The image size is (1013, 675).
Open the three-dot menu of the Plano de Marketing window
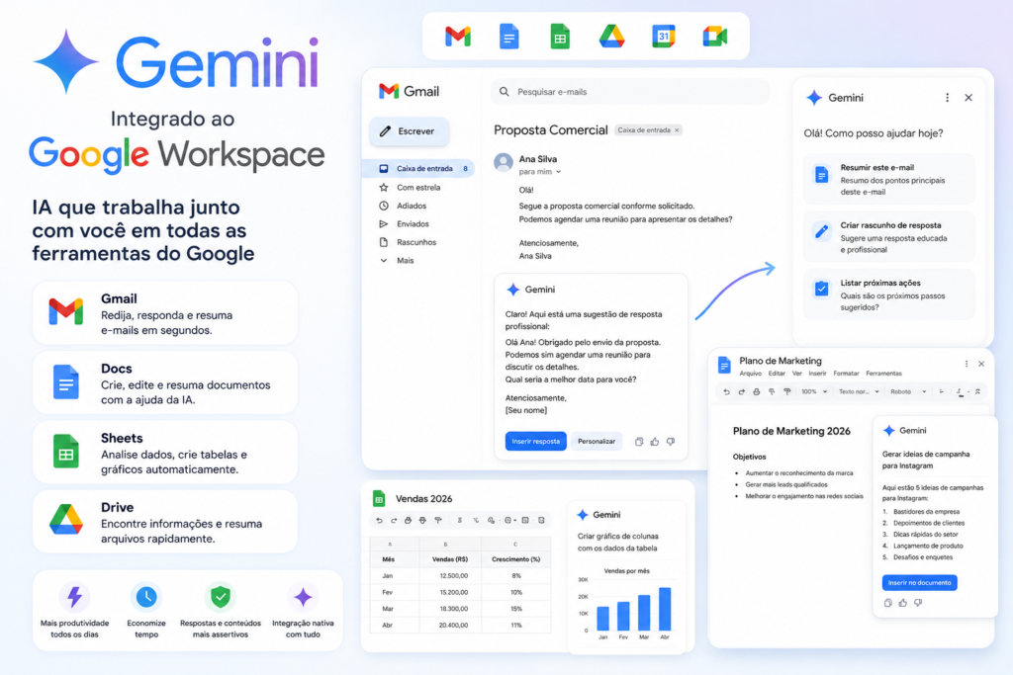[967, 364]
